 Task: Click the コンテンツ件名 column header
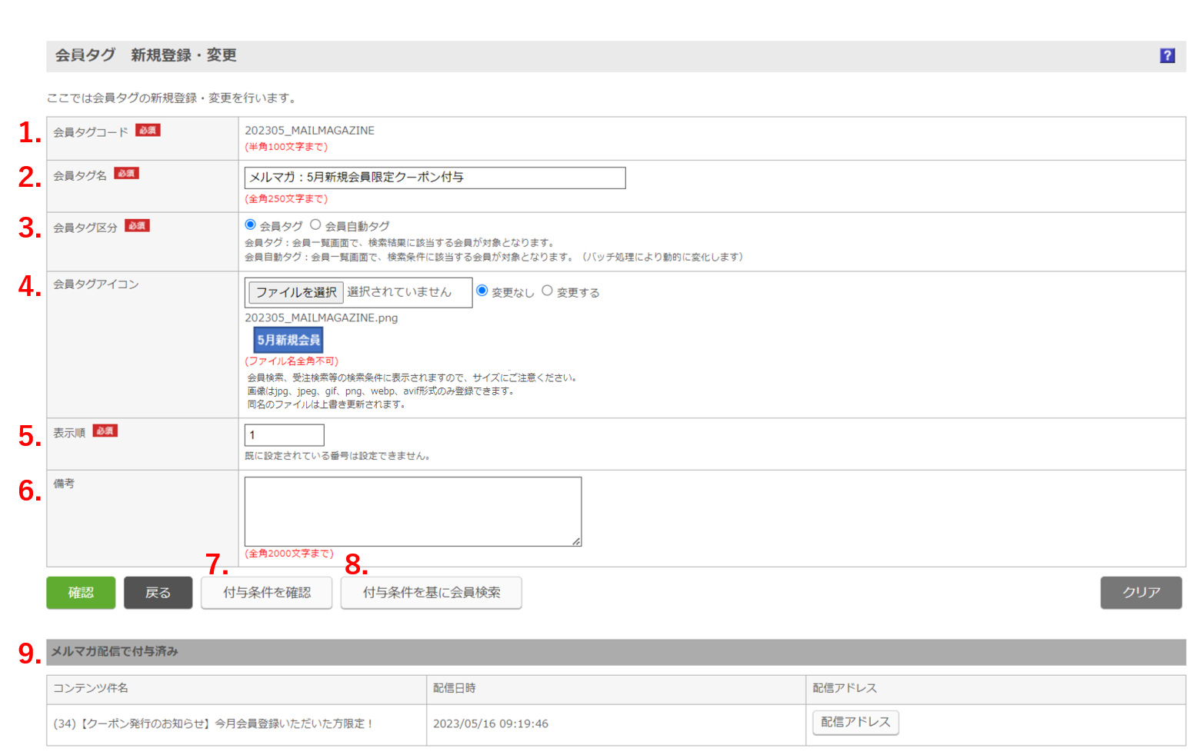pos(91,688)
